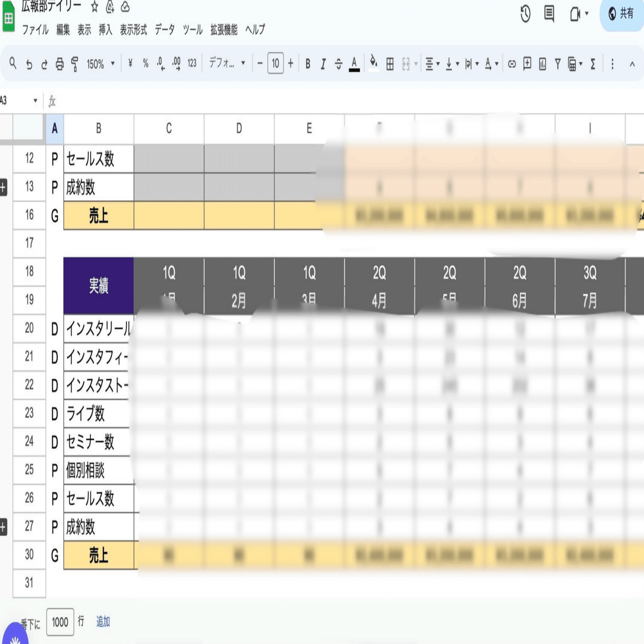This screenshot has height=644, width=644.
Task: Toggle bold formatting
Action: [x=308, y=64]
